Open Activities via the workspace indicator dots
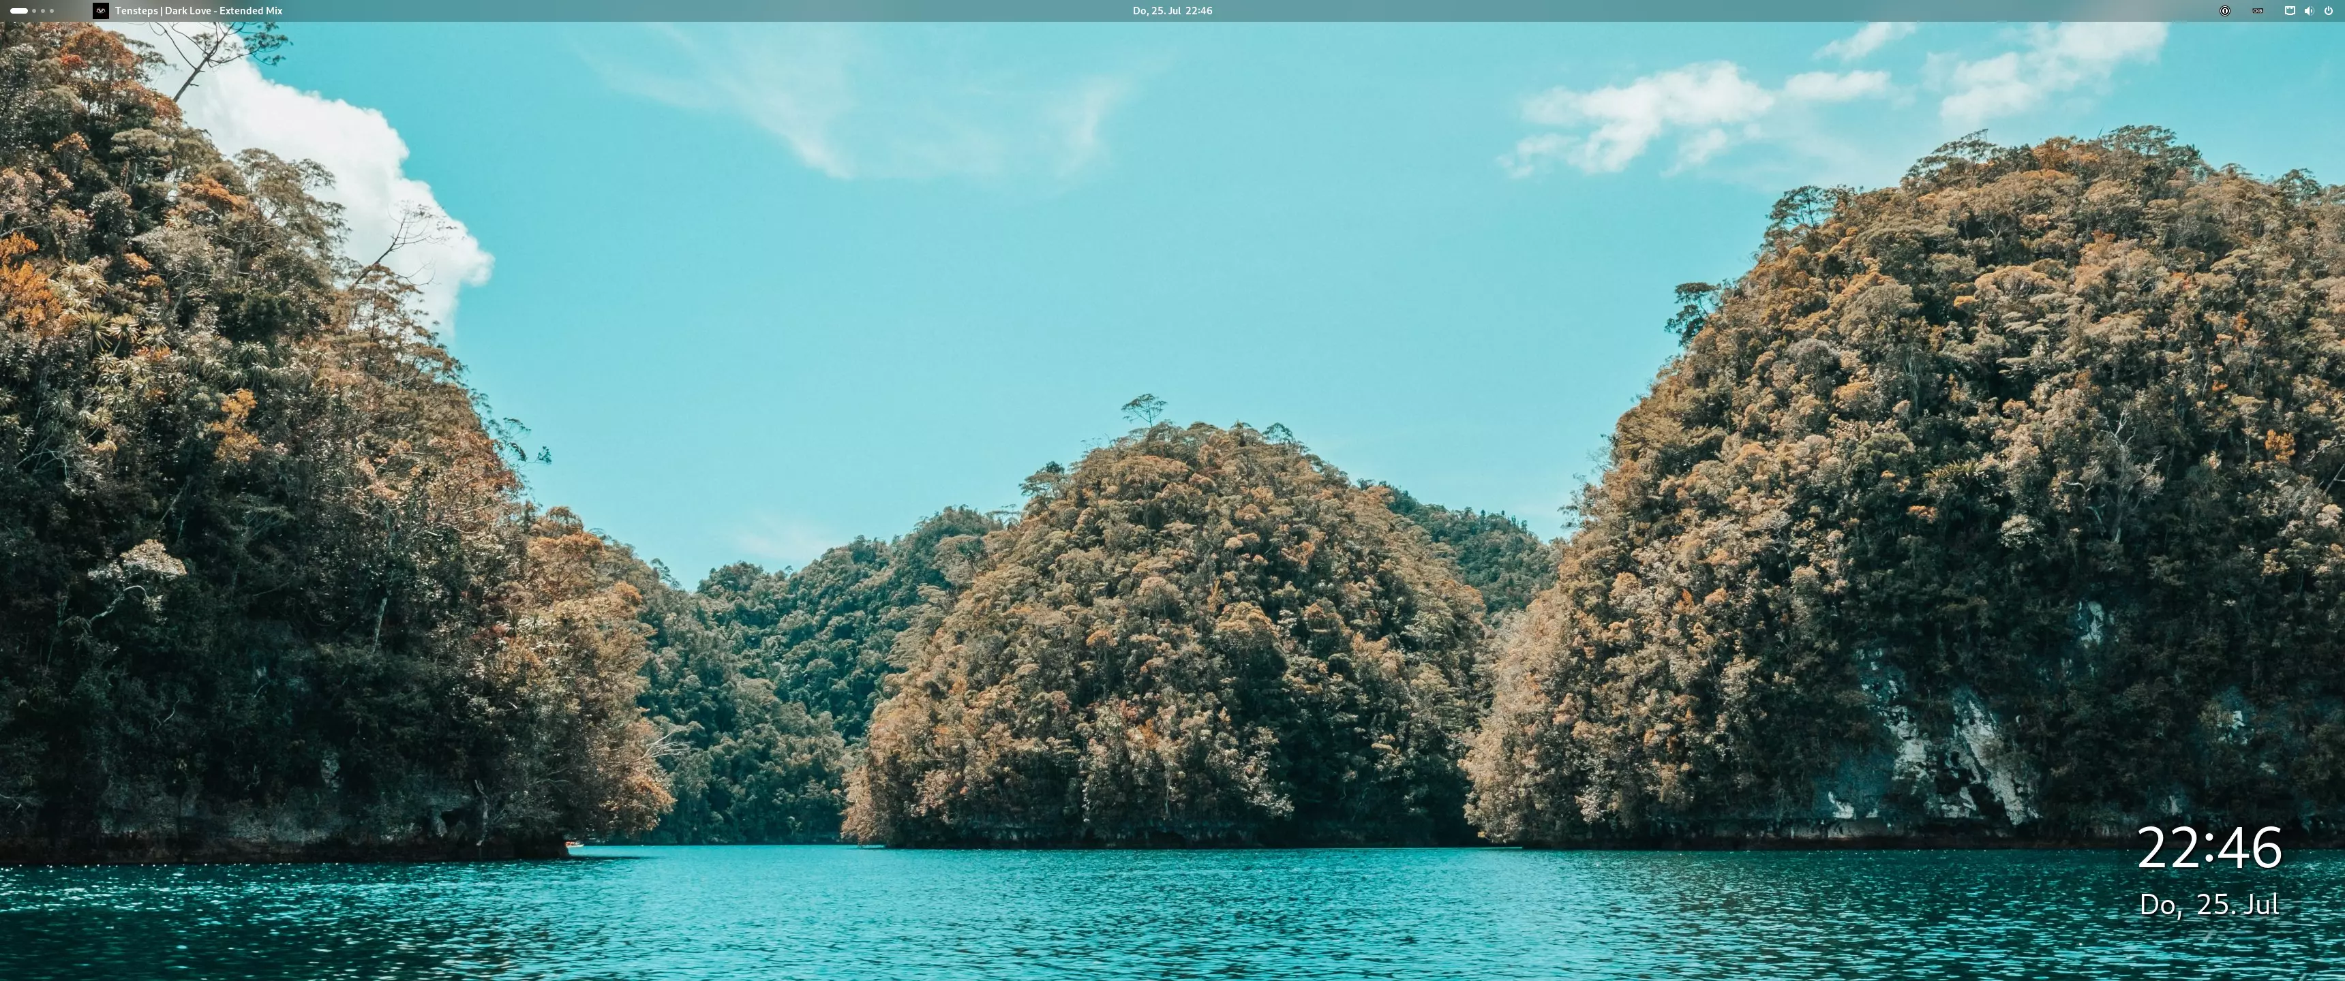Screen dimensions: 2345x981 [x=32, y=11]
